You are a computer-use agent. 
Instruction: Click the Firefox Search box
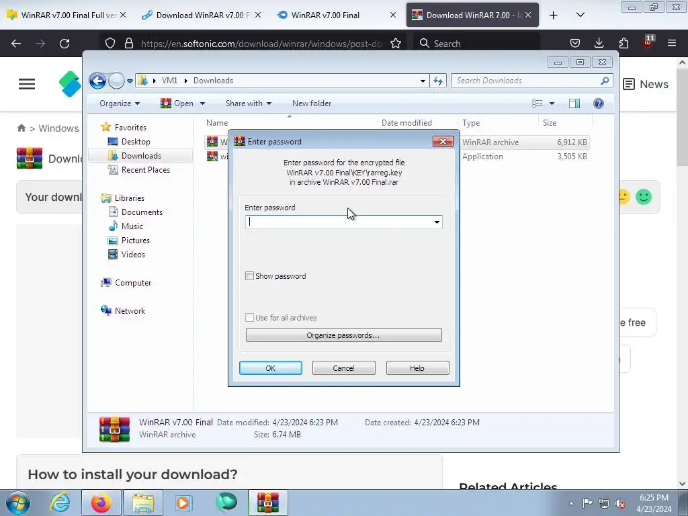476,44
